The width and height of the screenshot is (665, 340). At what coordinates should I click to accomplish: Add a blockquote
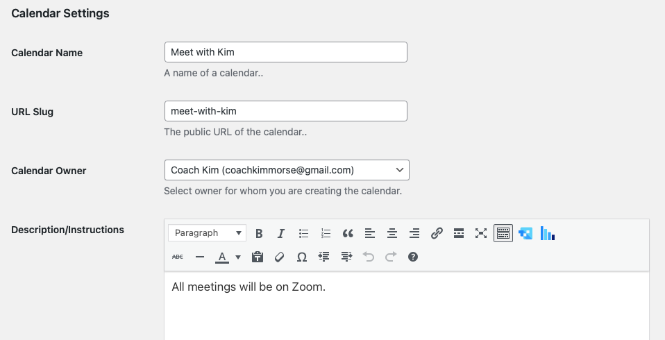[x=348, y=233]
